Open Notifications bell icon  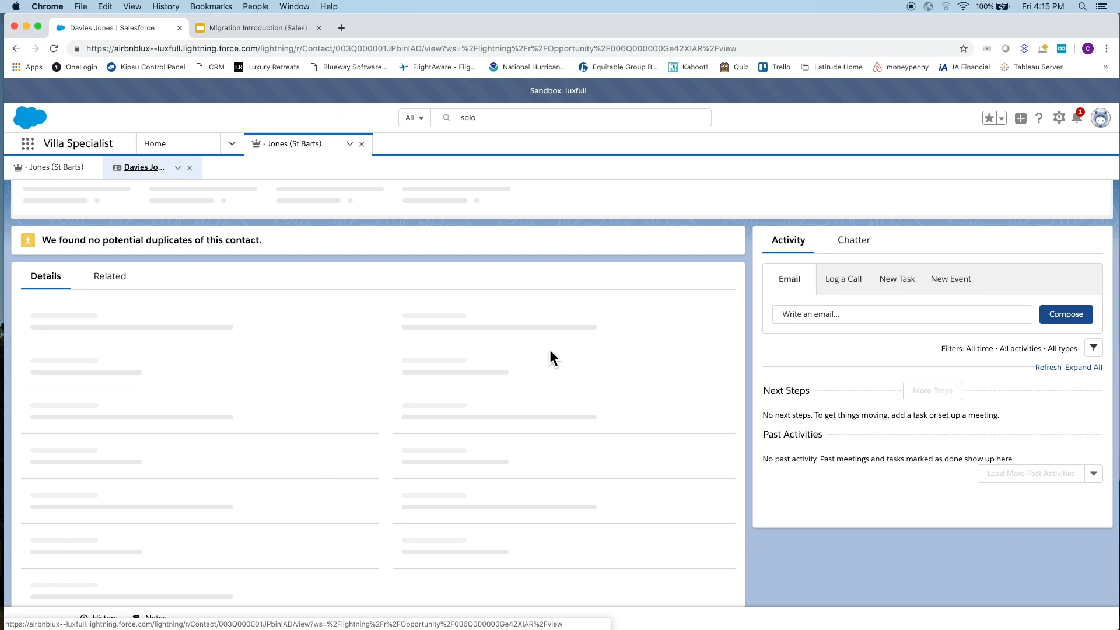1077,118
